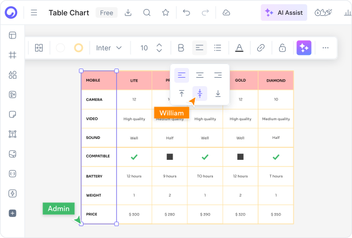Screen dimensions: 352x238
Task: Select align text right option
Action: (218, 75)
